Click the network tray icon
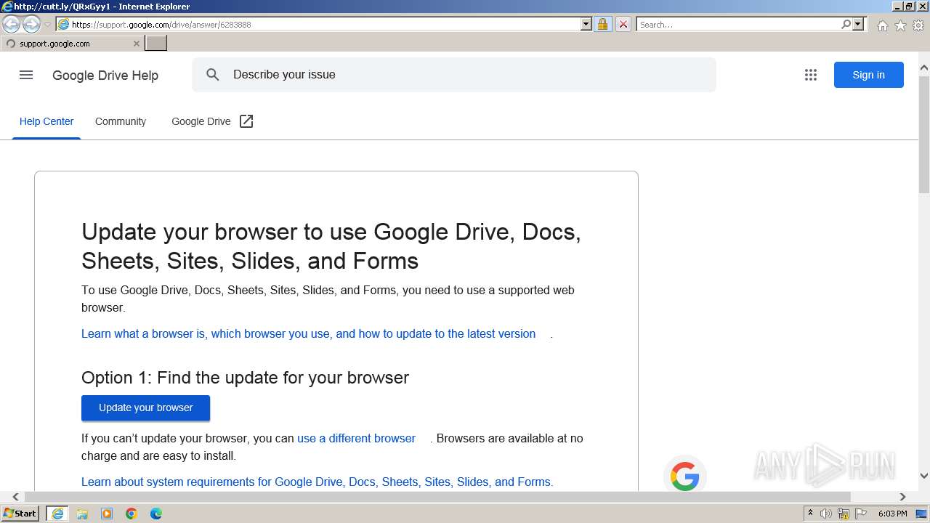Viewport: 930px width, 523px height. tap(844, 514)
